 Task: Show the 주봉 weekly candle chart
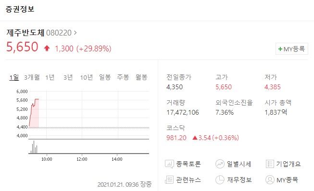pyautogui.click(x=123, y=77)
